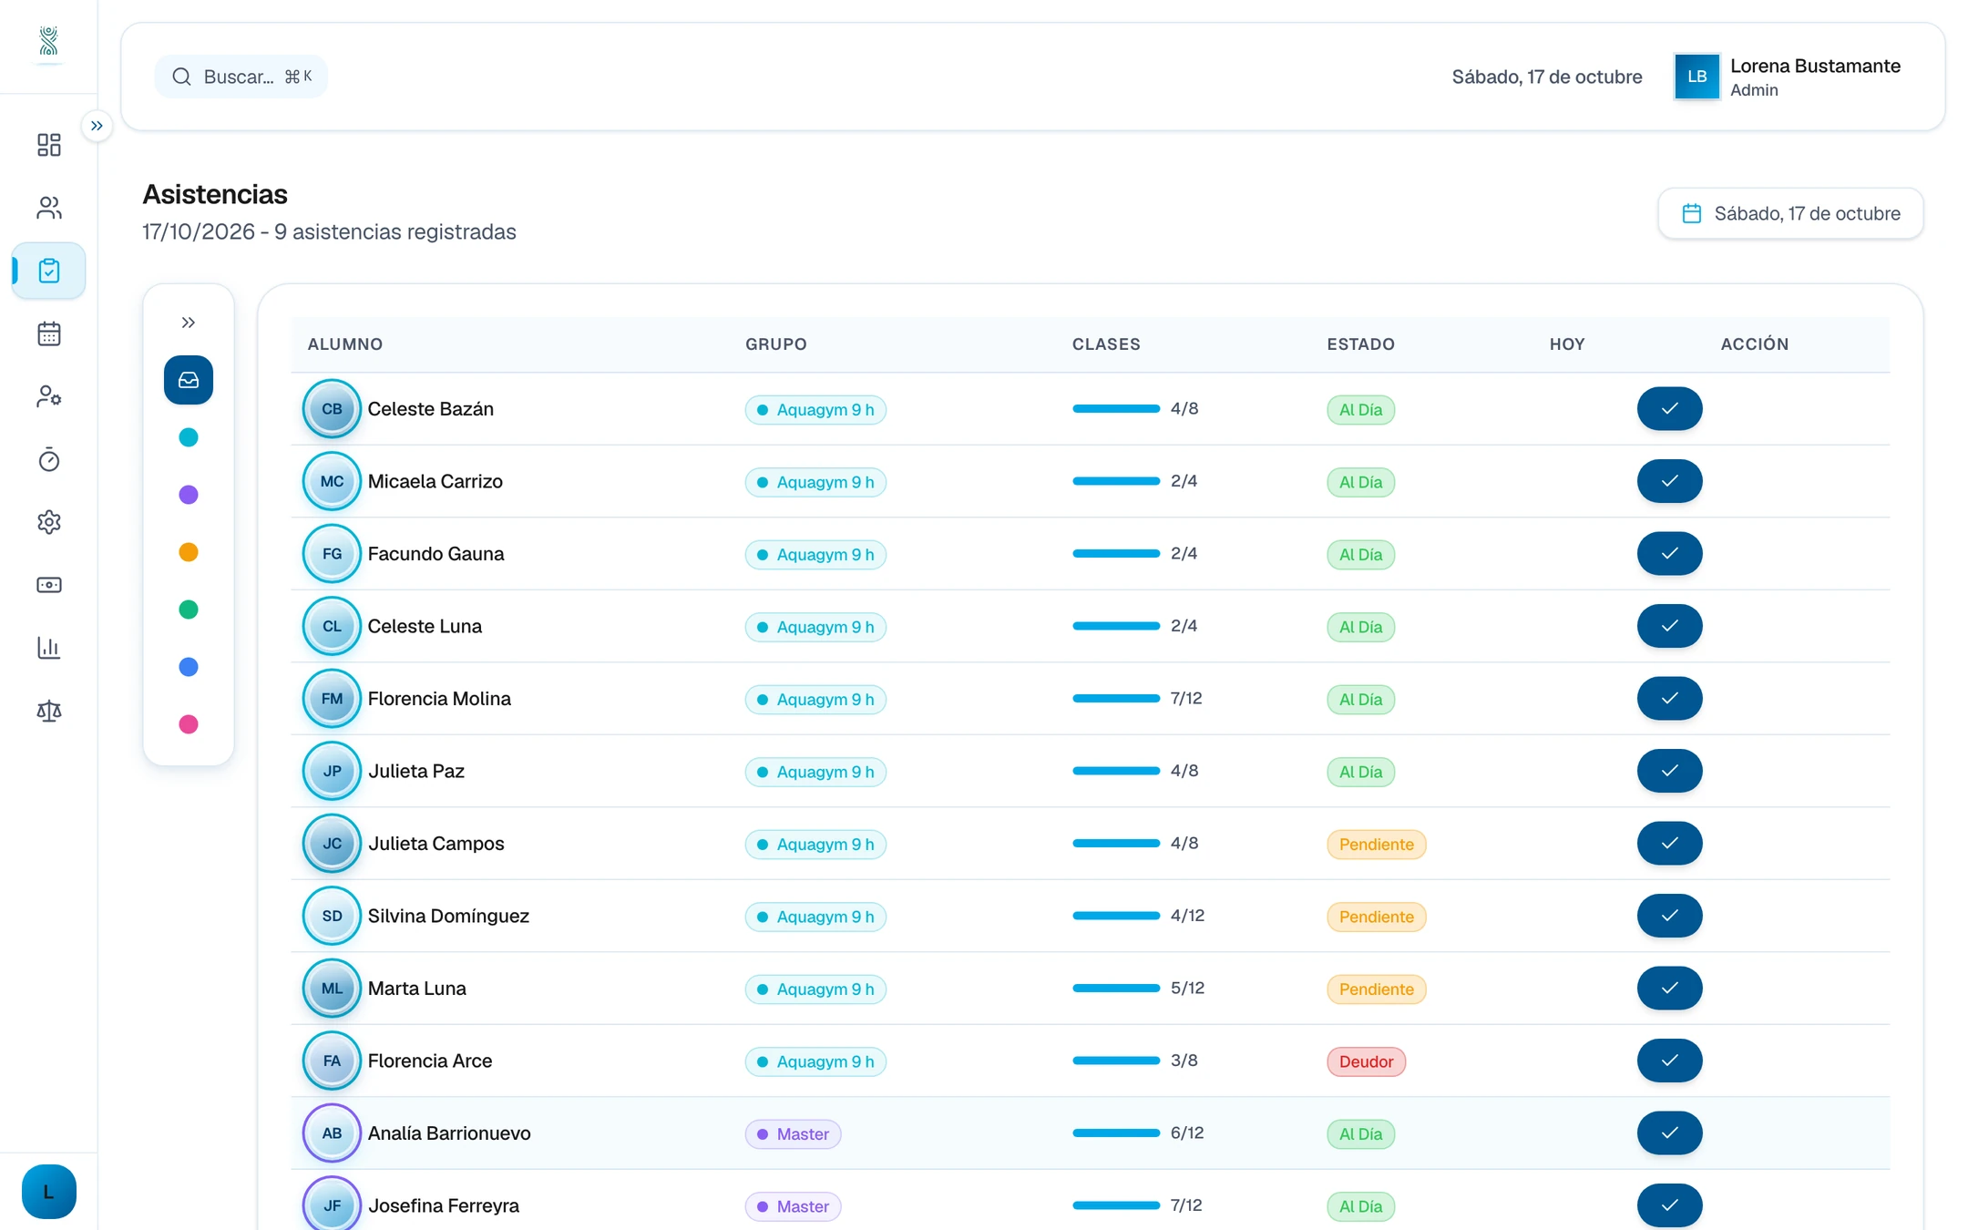
Task: Click the LB user avatar in header
Action: coord(1696,77)
